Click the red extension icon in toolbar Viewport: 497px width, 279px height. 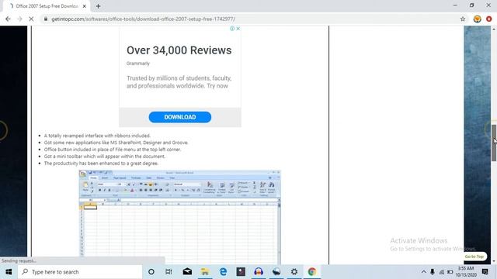point(488,19)
